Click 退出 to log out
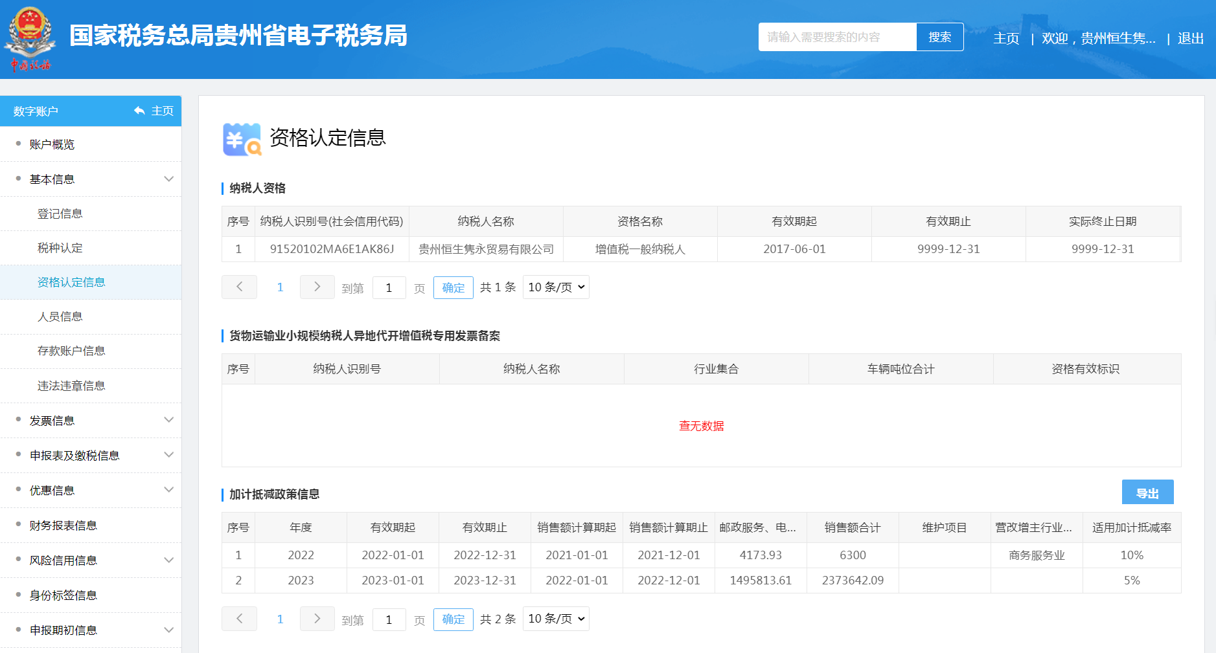Screen dimensions: 1216x653 tap(1190, 38)
